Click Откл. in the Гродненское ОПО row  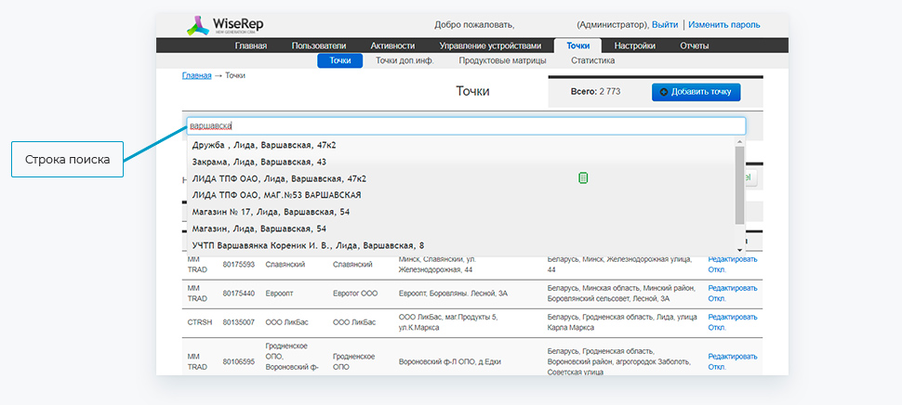point(717,367)
